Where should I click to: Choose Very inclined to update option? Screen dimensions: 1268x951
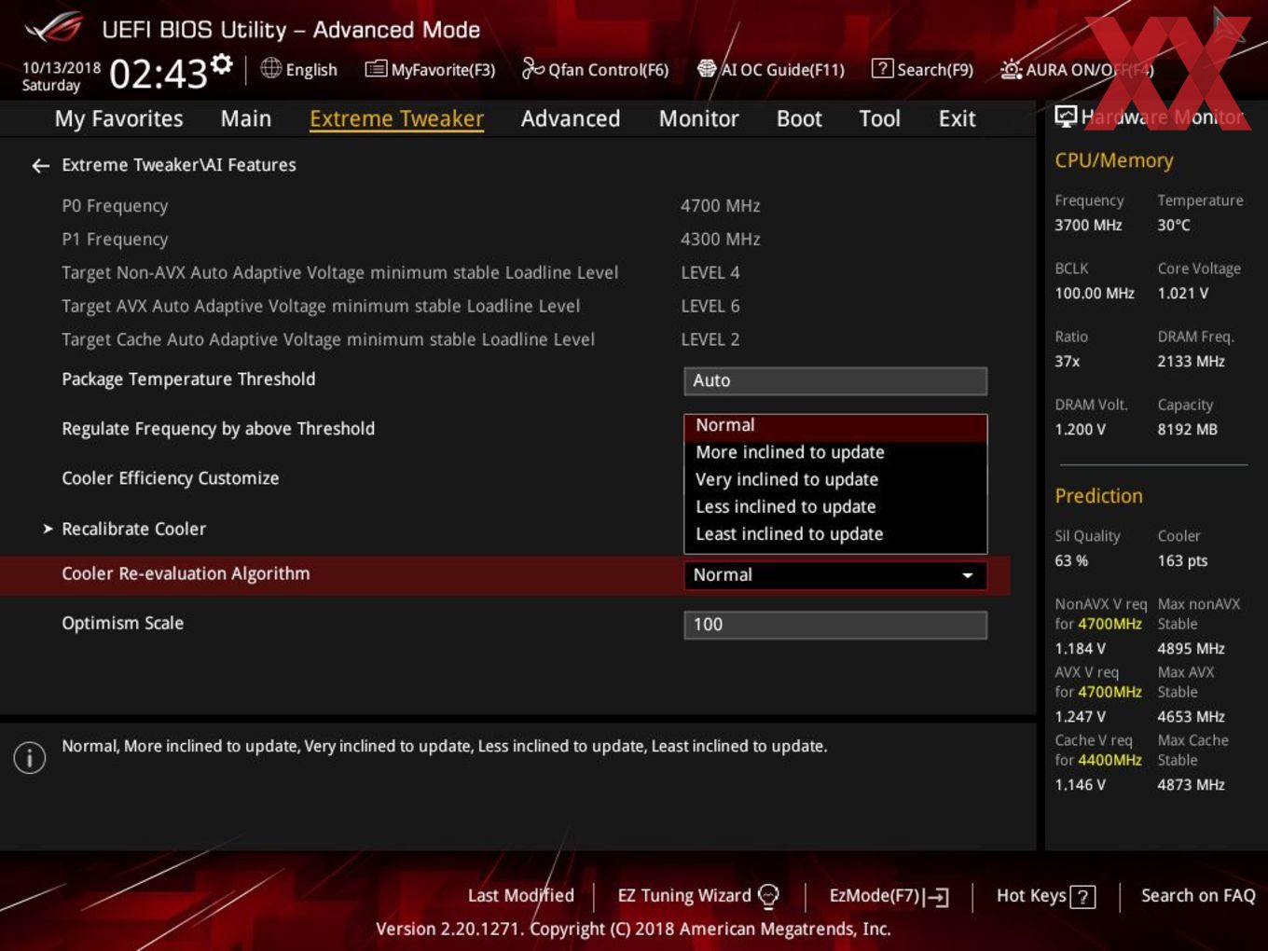coord(835,479)
